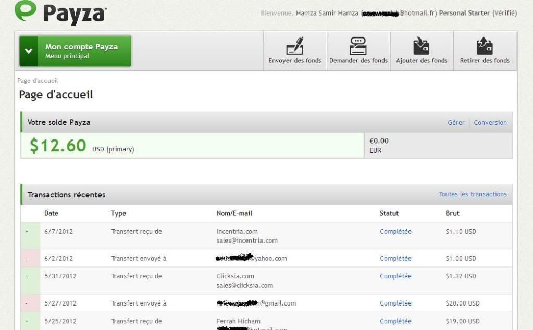
Task: Click the Date column header
Action: 51,213
